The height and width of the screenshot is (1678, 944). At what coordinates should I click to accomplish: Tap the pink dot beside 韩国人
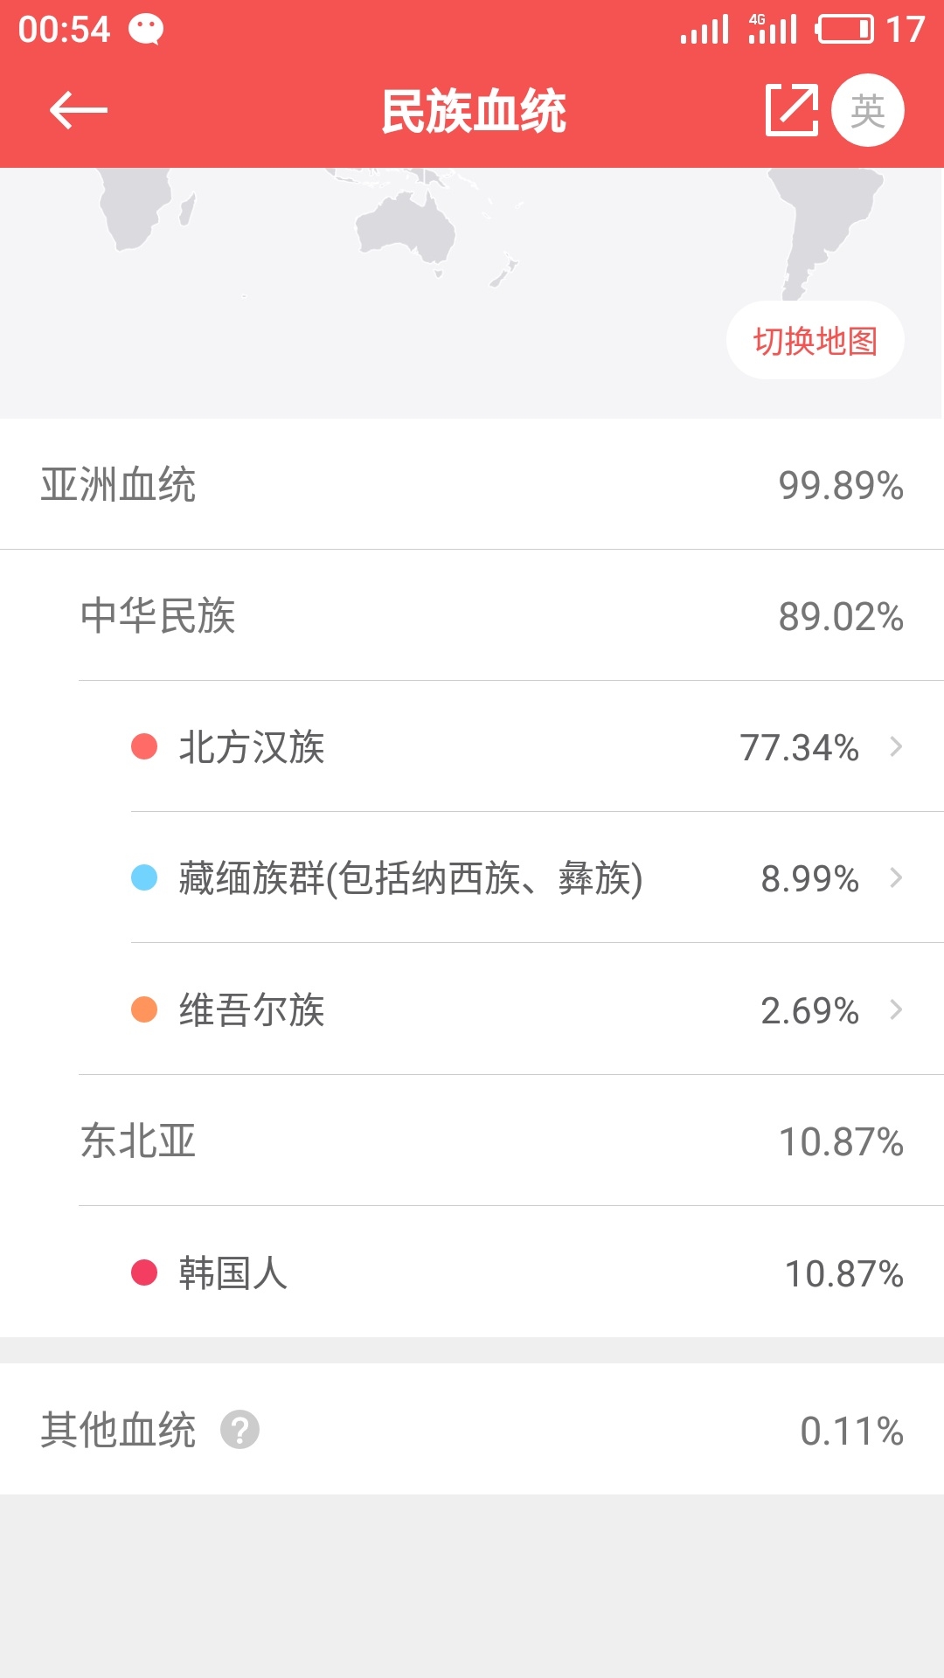point(144,1272)
